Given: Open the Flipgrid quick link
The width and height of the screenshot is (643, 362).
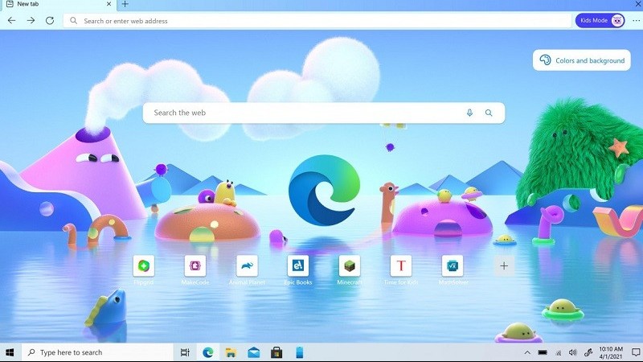Looking at the screenshot, I should coord(144,269).
